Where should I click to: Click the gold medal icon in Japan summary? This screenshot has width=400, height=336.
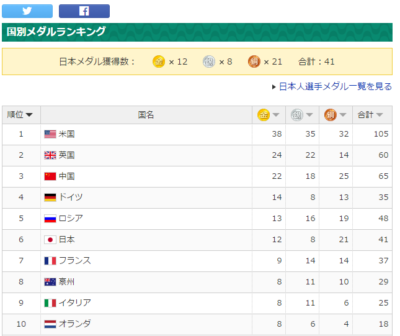(159, 61)
